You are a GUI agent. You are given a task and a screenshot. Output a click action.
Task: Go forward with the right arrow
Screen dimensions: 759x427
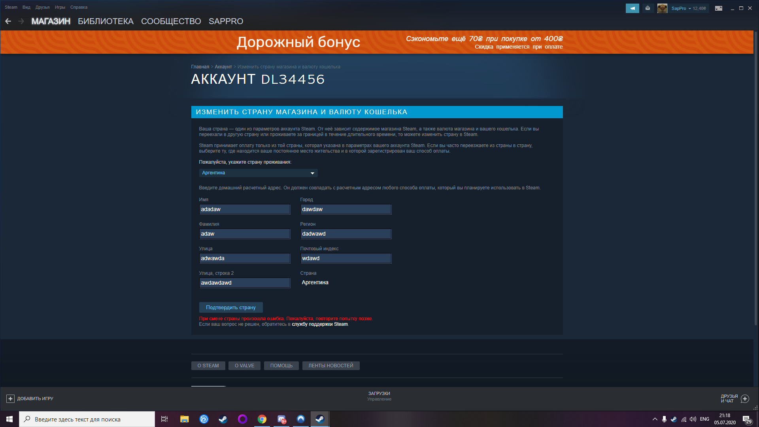point(21,21)
